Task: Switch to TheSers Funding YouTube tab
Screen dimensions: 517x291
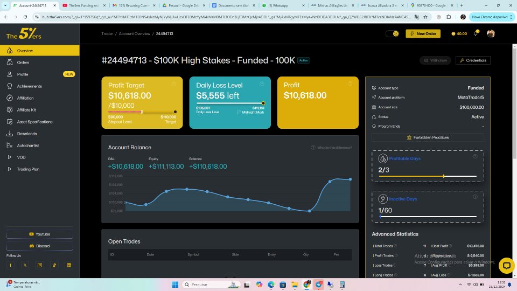Action: tap(84, 5)
